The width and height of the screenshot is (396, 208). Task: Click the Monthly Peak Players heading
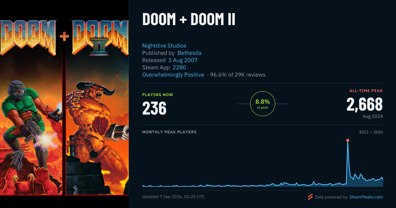coord(169,132)
